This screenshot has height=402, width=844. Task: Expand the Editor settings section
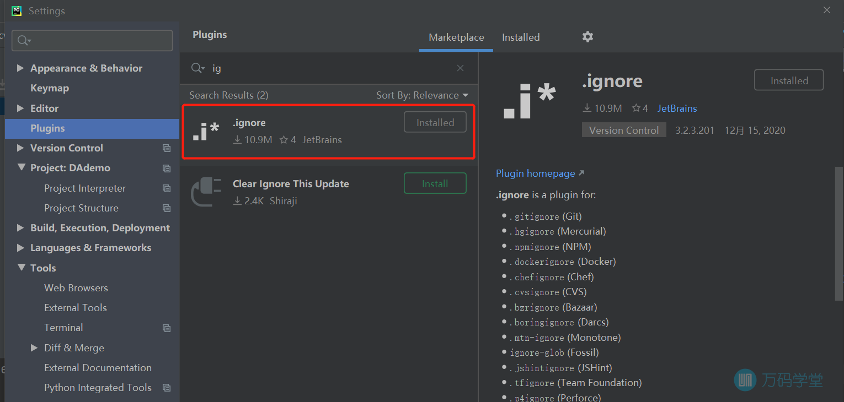(20, 108)
